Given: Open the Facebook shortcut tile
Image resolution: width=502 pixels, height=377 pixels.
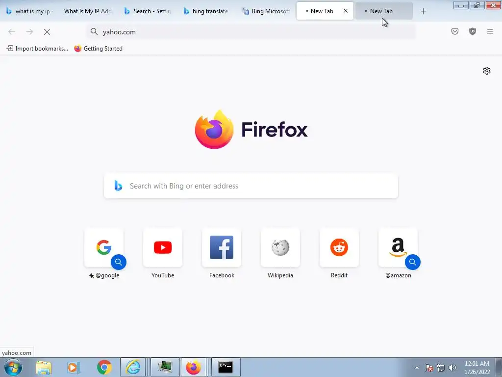Looking at the screenshot, I should click(x=222, y=247).
